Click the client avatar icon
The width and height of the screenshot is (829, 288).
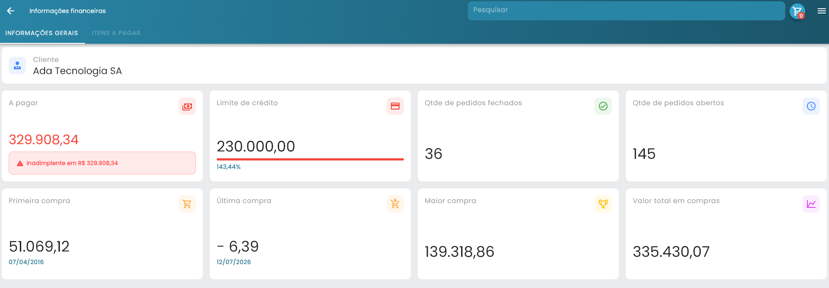click(17, 65)
